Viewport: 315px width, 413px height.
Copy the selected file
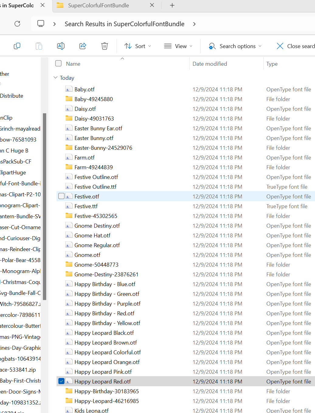(17, 46)
